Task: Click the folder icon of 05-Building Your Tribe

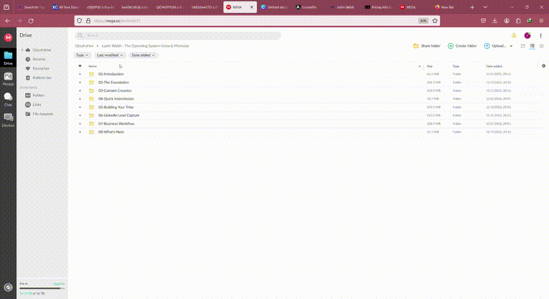Action: pyautogui.click(x=91, y=107)
